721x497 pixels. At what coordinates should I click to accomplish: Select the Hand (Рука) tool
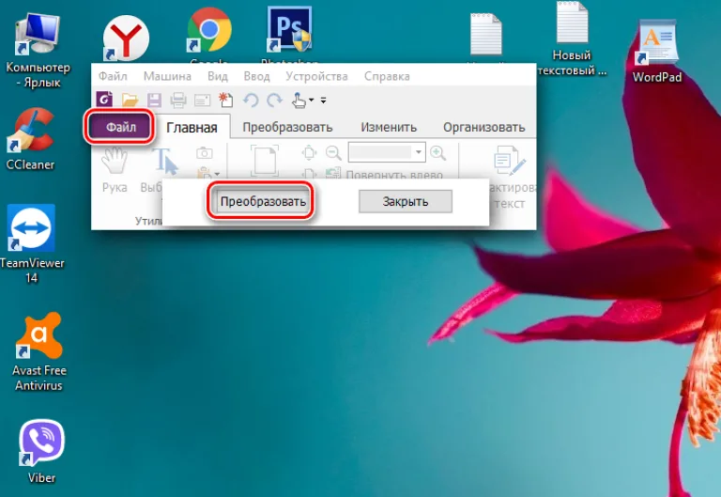click(115, 160)
